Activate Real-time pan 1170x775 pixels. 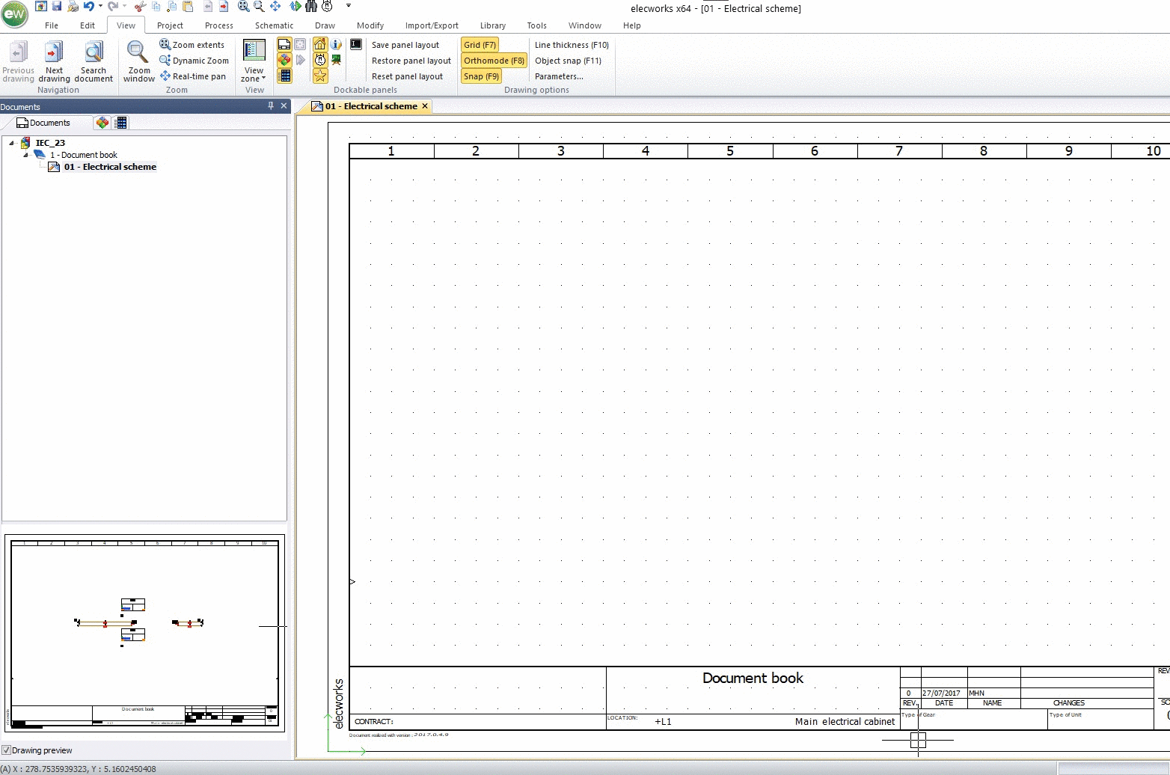coord(192,76)
